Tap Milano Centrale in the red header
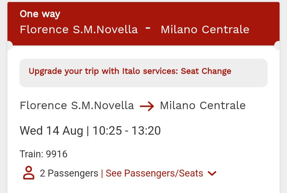The width and height of the screenshot is (287, 193). click(205, 30)
